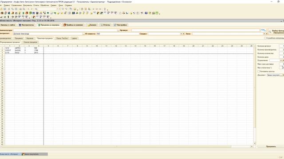Click the ID клиента field showing 542

tap(118, 34)
